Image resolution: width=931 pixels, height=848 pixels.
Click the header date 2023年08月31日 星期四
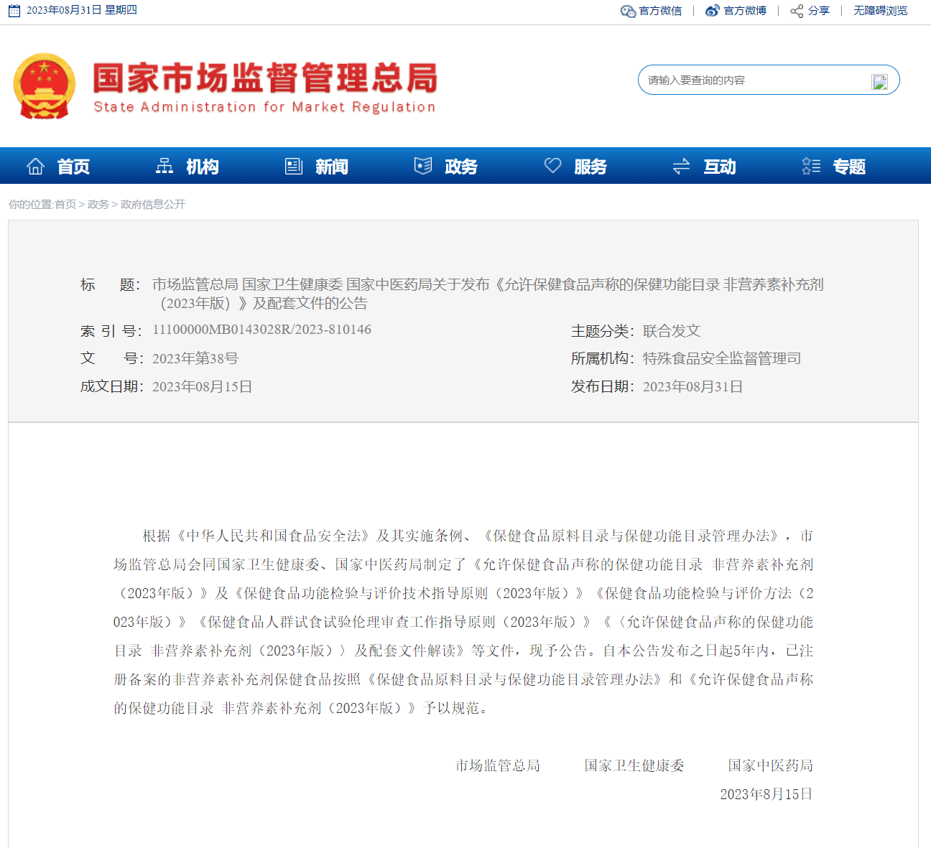(82, 10)
